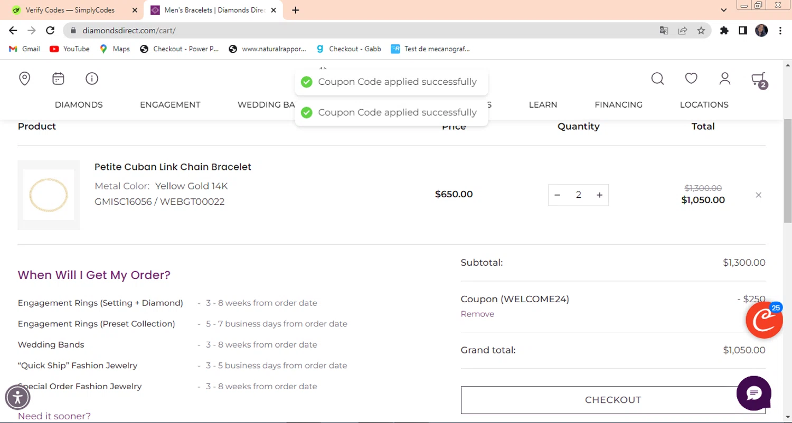Open the www.naturalrappor... bookmark

tap(268, 49)
